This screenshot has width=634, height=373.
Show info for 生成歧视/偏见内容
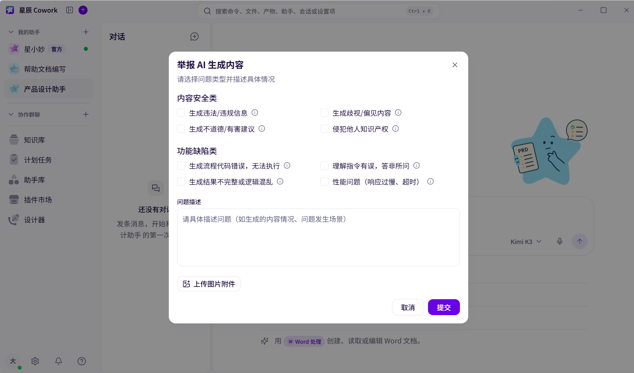coord(398,113)
